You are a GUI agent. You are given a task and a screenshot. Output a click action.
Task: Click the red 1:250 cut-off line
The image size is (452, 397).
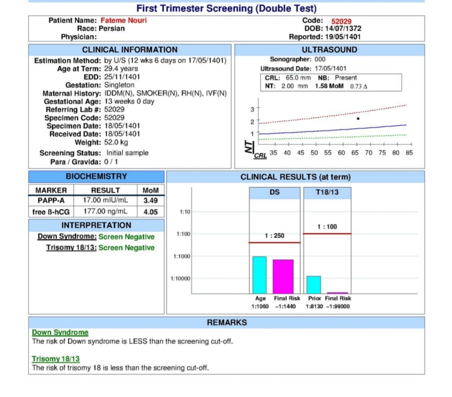[x=275, y=242]
